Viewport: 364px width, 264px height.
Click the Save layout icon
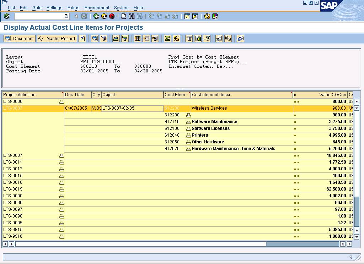click(x=155, y=38)
